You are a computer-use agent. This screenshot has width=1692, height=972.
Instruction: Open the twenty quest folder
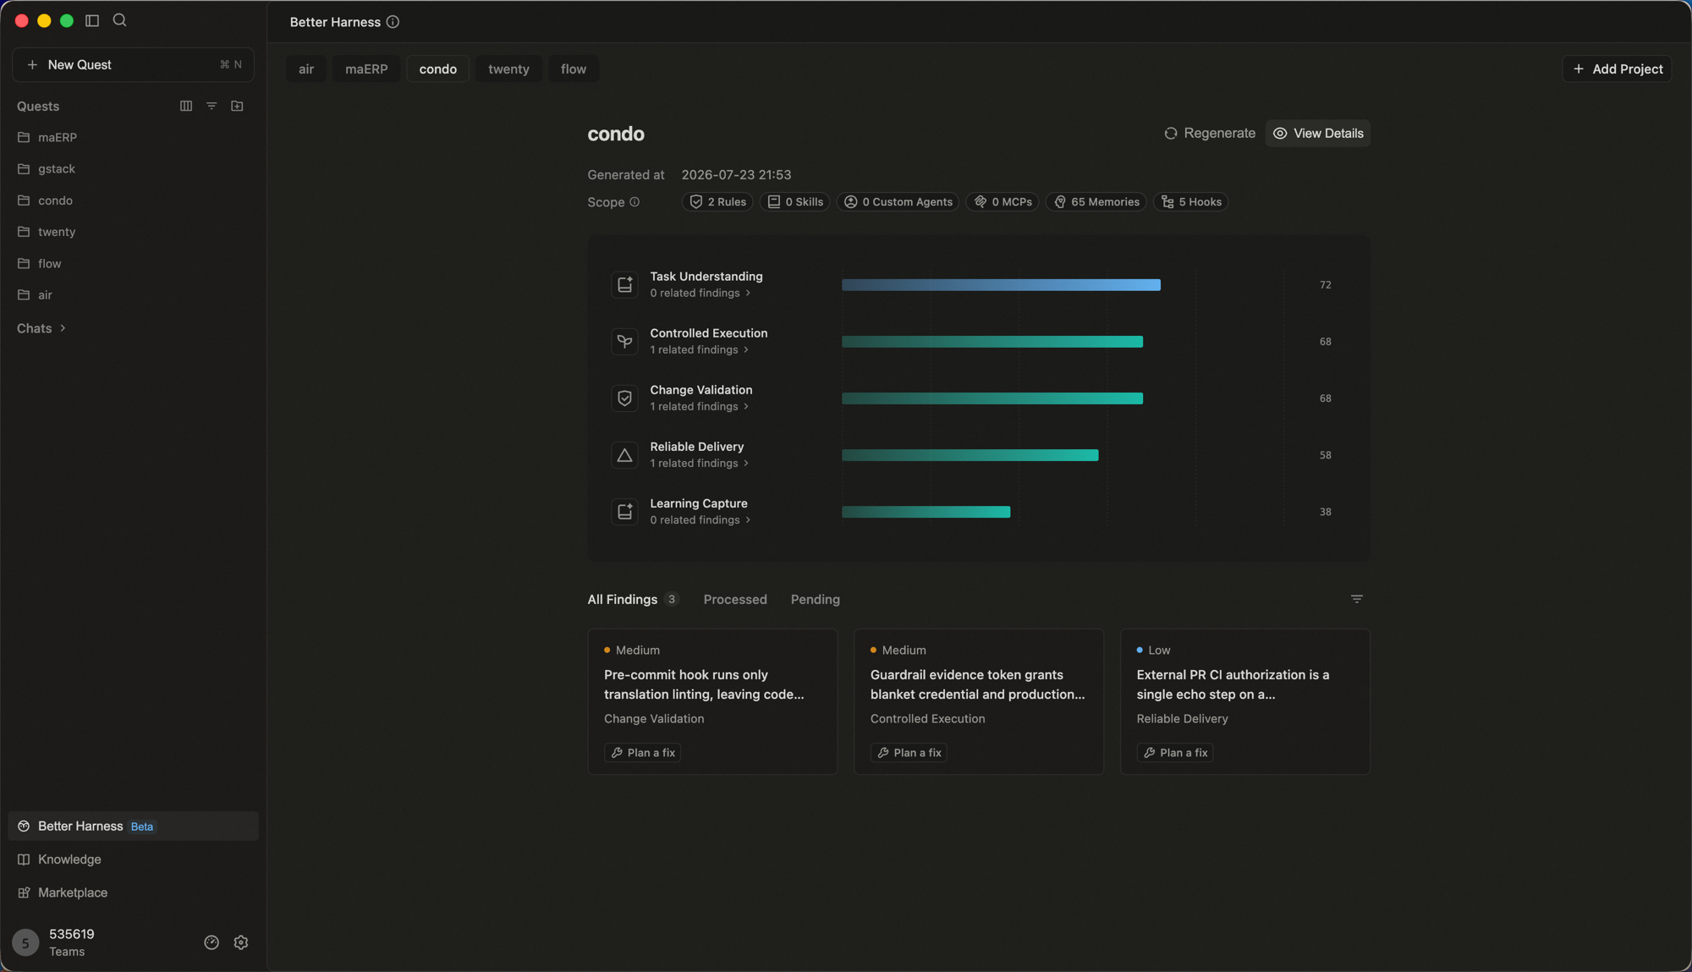tap(134, 232)
